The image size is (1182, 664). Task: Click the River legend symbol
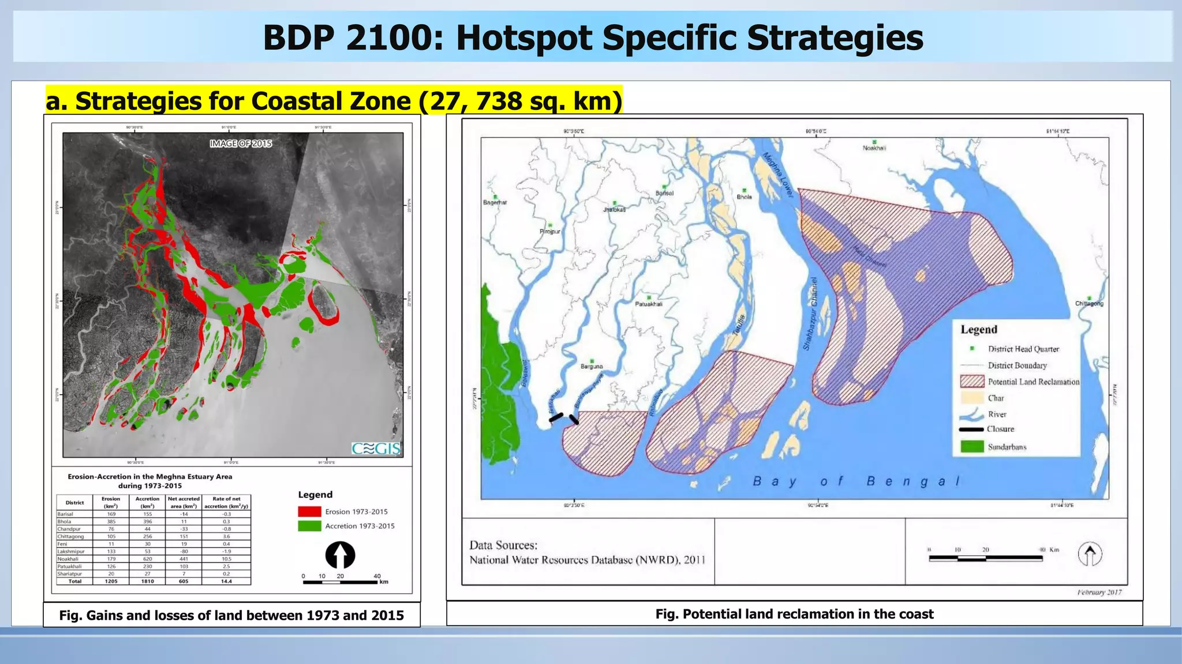tap(972, 414)
